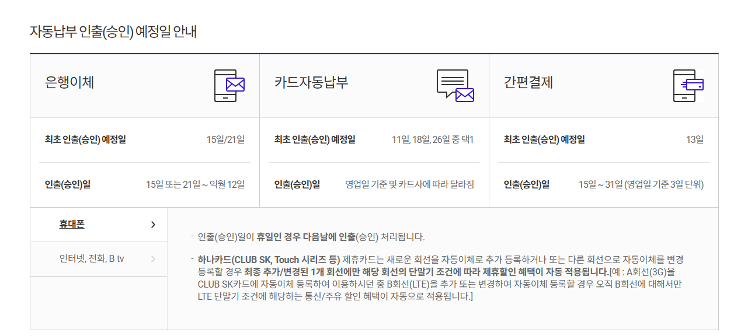Click 최초 인출(승인) 예정일 label under 카드자동납부
The image size is (734, 336).
pyautogui.click(x=315, y=139)
